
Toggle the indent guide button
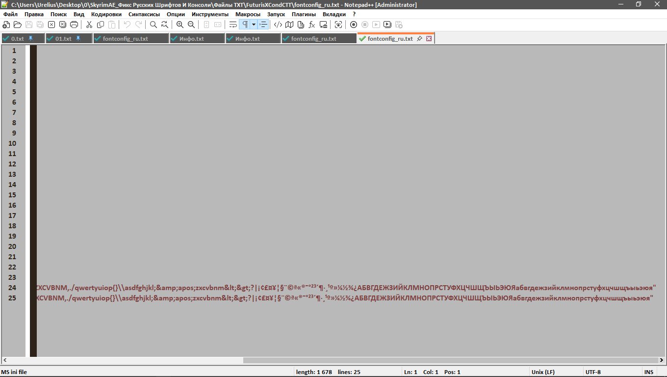click(x=264, y=25)
